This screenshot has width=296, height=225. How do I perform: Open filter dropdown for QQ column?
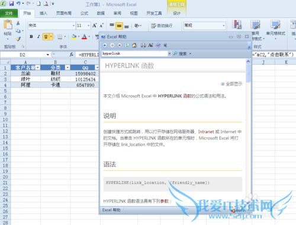tap(97, 68)
